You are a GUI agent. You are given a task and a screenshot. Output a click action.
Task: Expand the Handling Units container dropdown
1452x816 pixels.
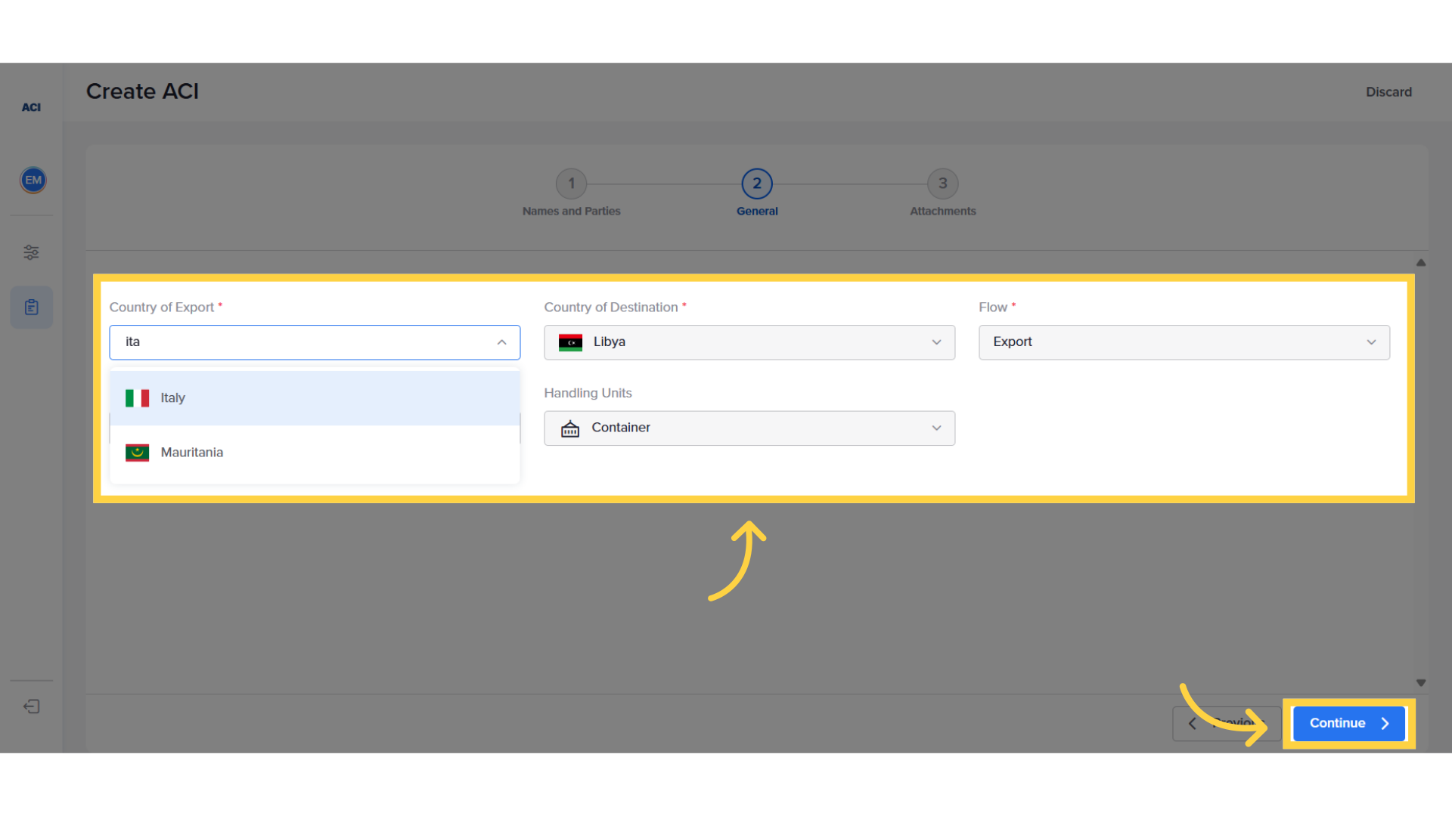click(935, 428)
